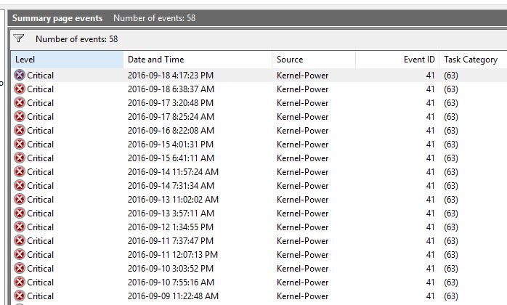Screen dimensions: 507x305
Task: Select the date 2016-09-16 8:22:08 AM
Action: pyautogui.click(x=171, y=131)
